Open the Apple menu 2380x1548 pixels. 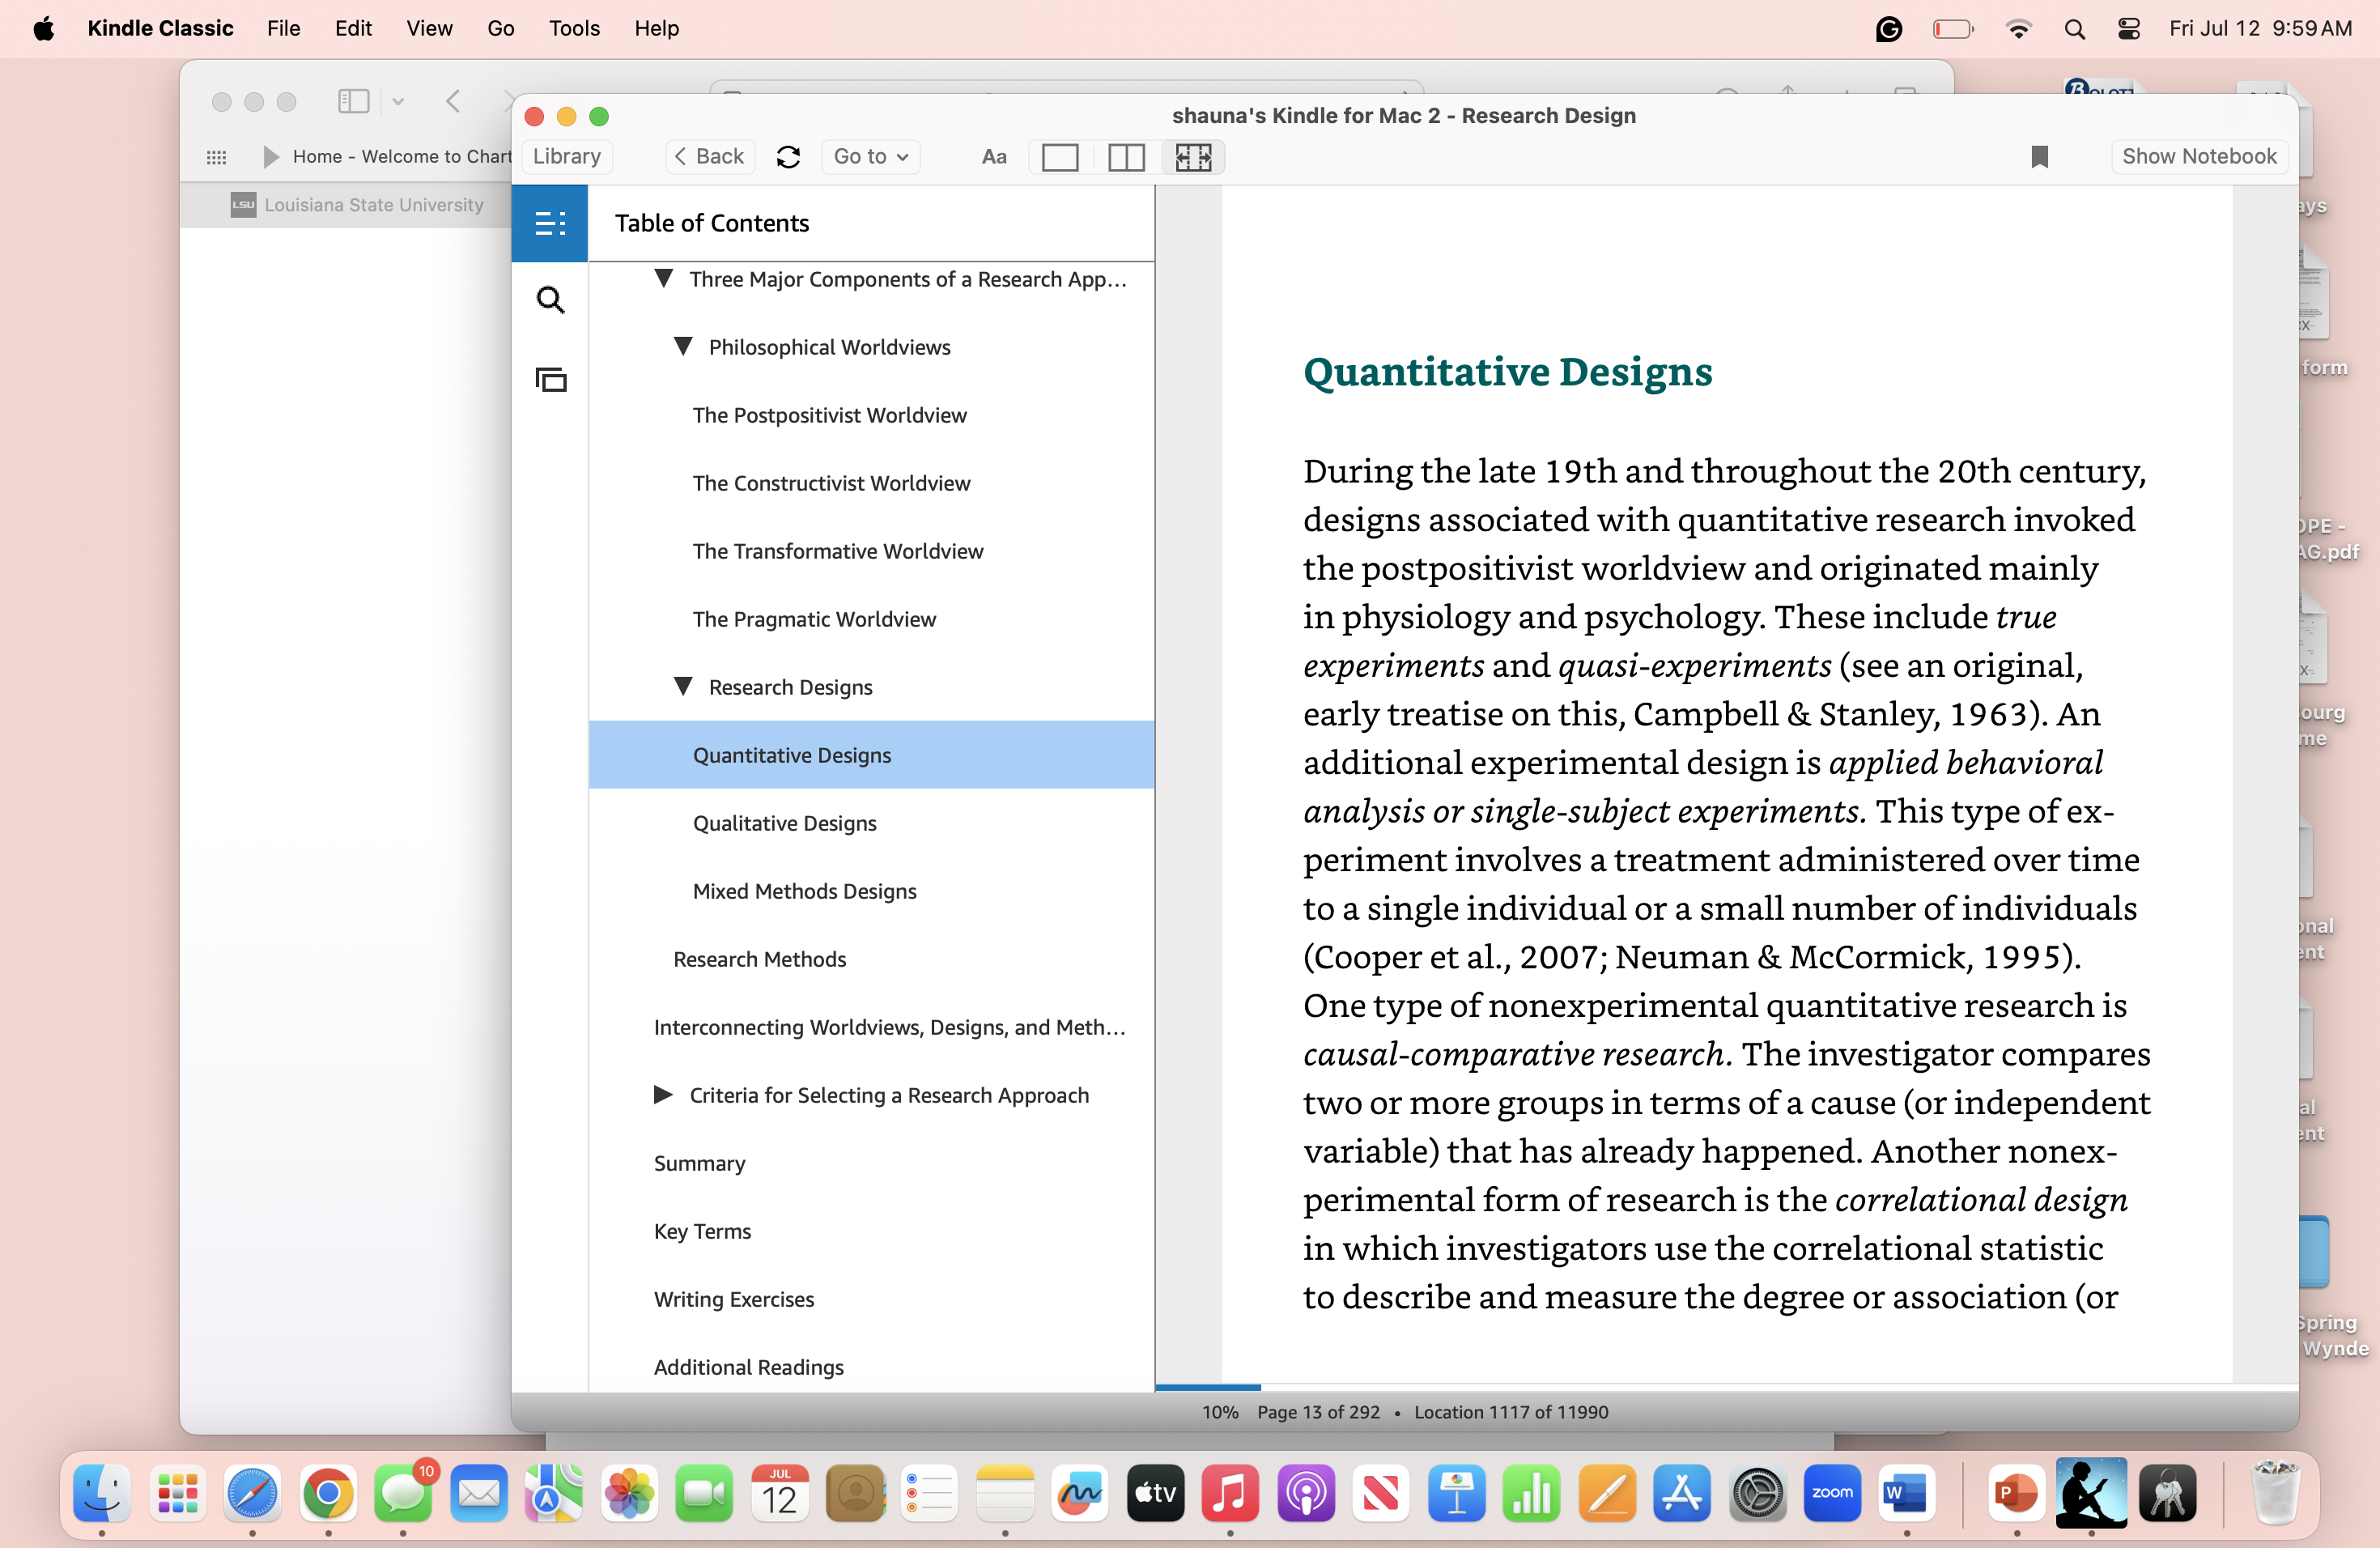43,28
